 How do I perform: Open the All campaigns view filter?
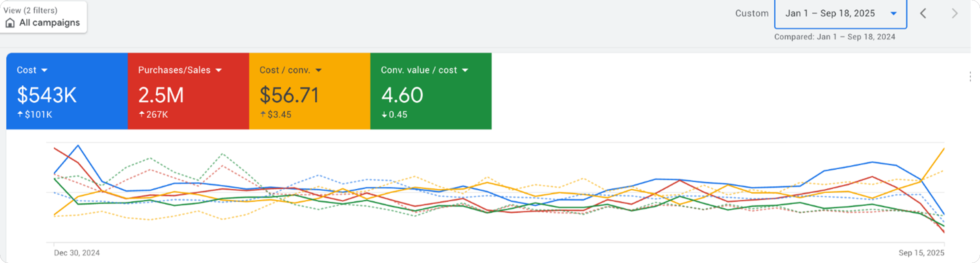(43, 17)
